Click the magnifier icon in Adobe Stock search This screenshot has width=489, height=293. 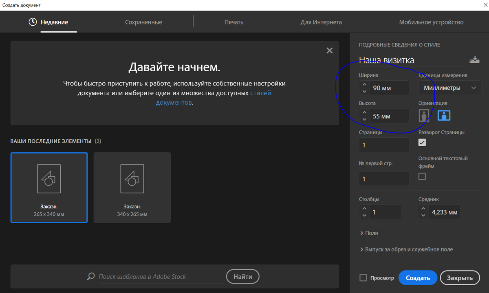(91, 276)
